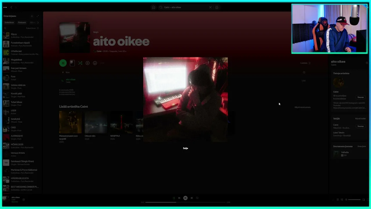Open the Ceint artist link under the title

[99, 51]
